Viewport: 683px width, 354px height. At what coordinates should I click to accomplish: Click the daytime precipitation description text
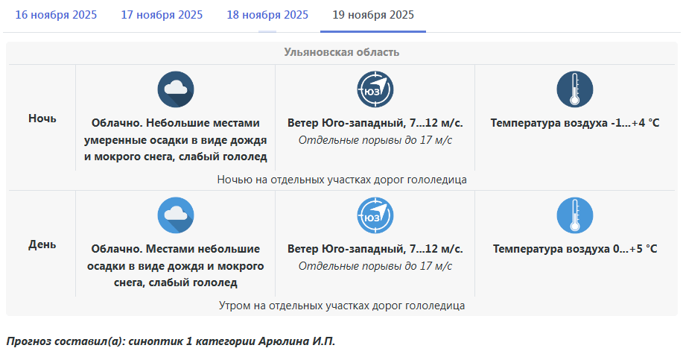click(175, 265)
